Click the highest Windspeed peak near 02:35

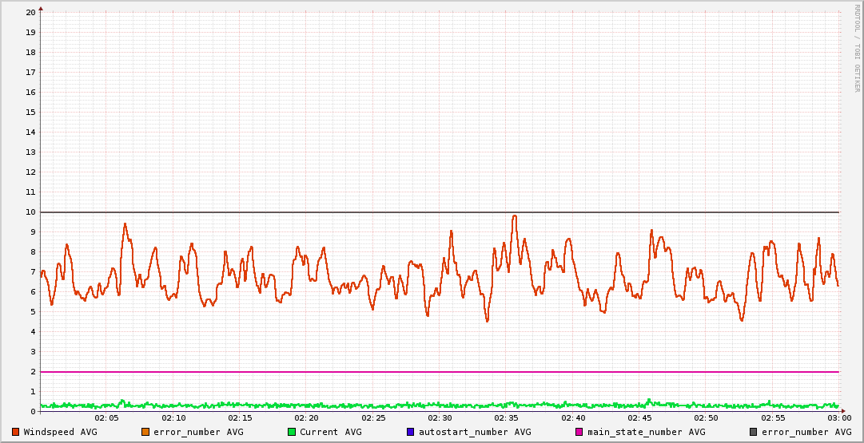coord(515,216)
